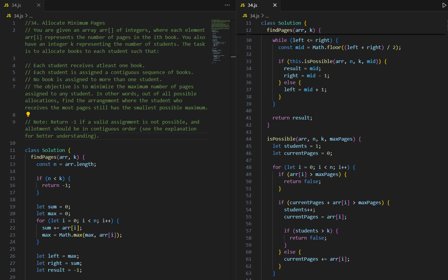Expand the breadcrumb ellipsis in left editor
Screen dimensions: 448x280
[x=31, y=16]
